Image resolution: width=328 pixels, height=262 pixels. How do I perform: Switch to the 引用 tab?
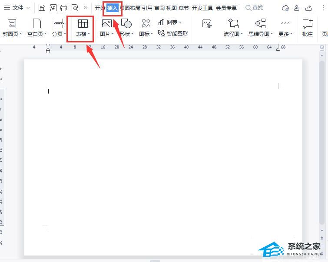click(x=147, y=8)
